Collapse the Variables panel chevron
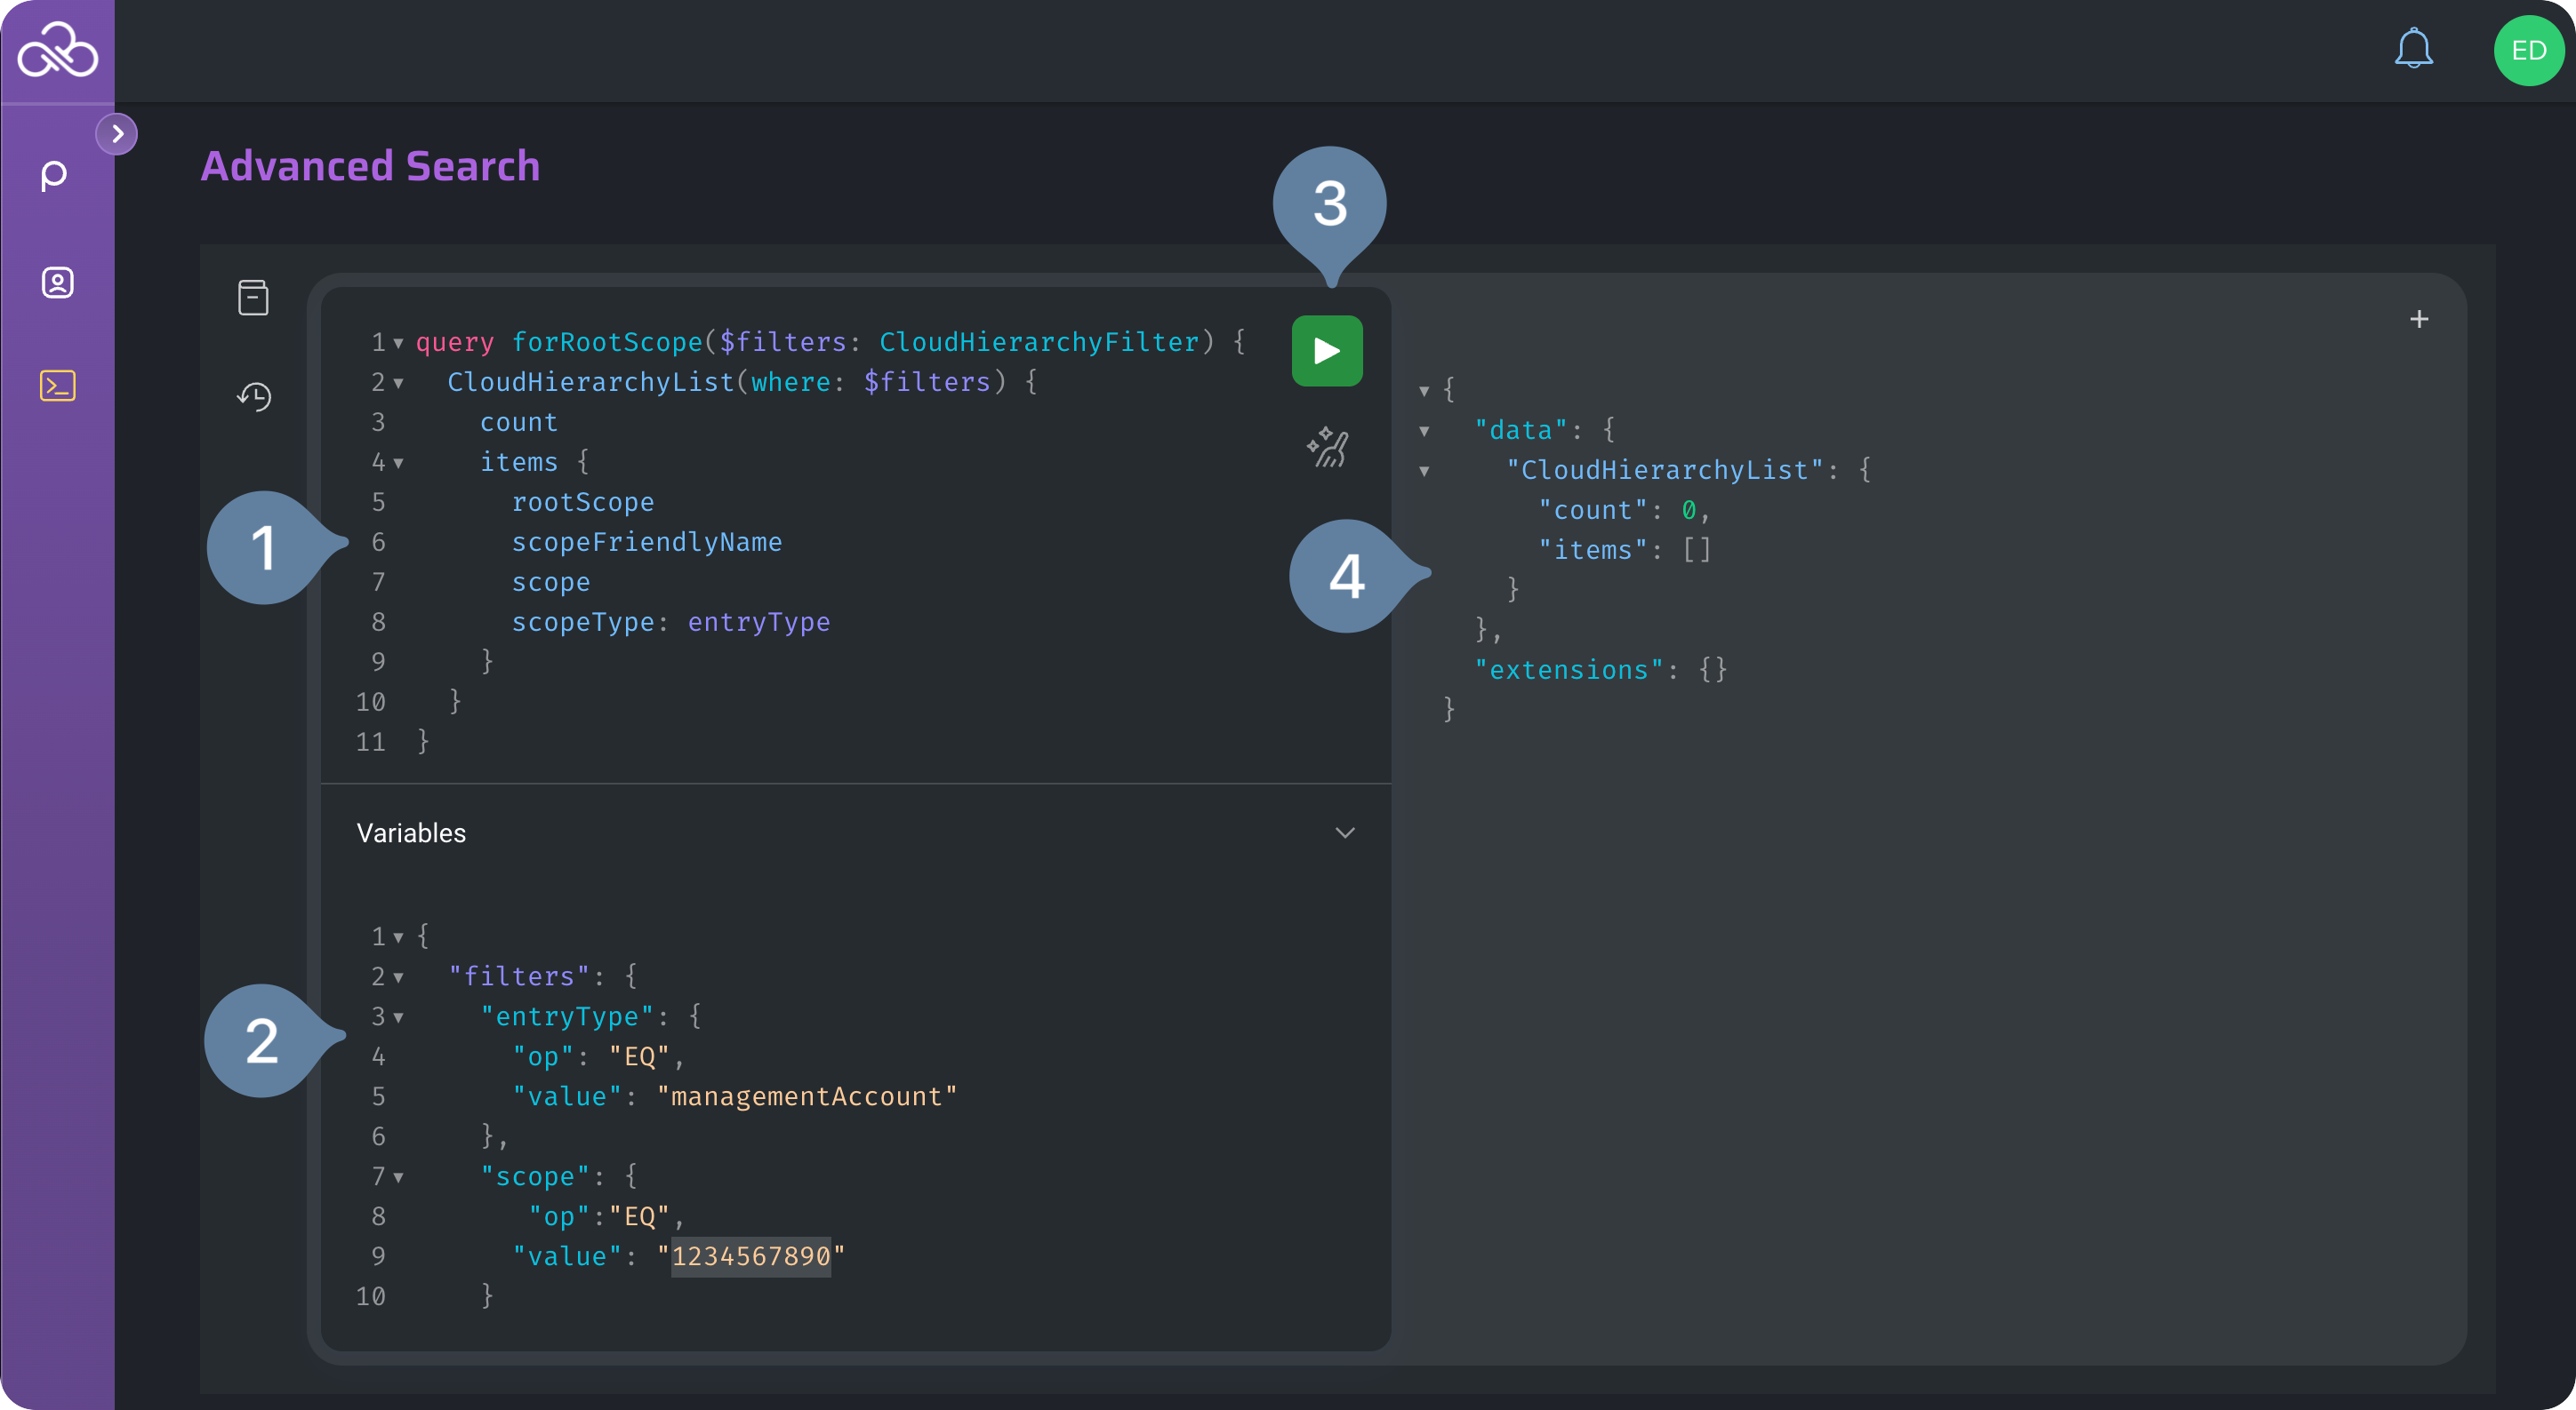The image size is (2576, 1410). click(x=1345, y=832)
